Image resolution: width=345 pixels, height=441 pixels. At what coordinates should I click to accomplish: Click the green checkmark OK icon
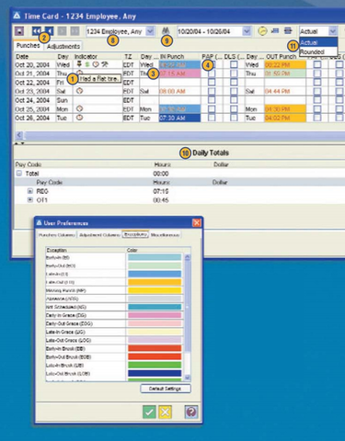click(149, 412)
